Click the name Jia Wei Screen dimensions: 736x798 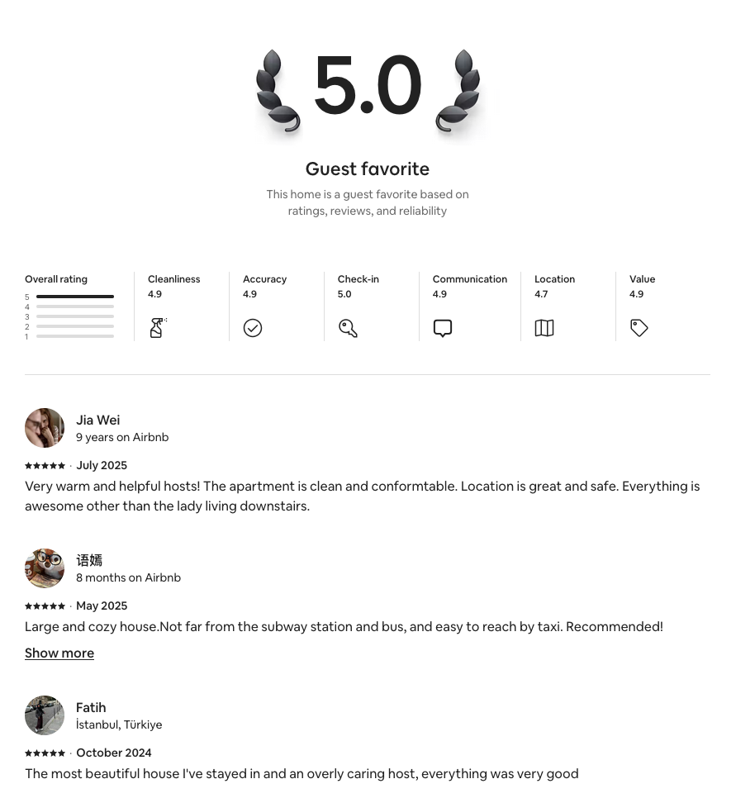coord(97,420)
